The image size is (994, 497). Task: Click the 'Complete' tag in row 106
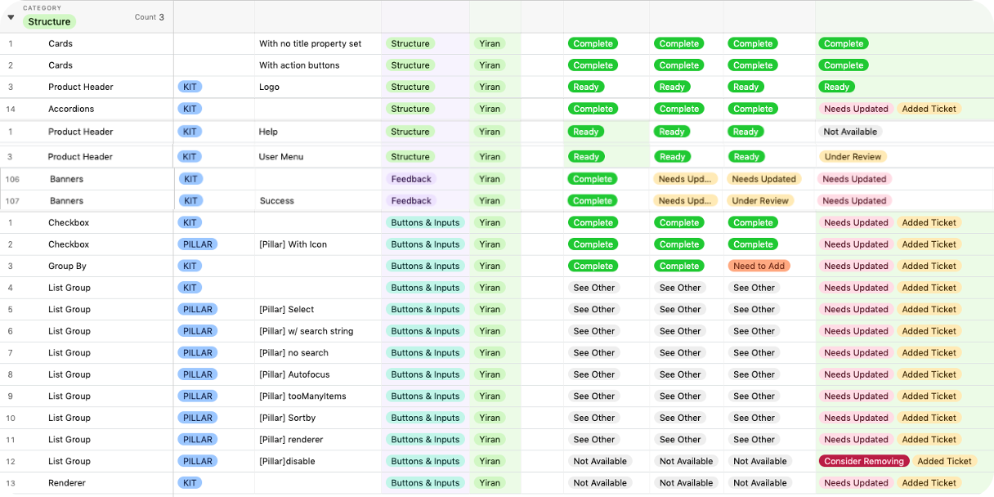pyautogui.click(x=593, y=179)
